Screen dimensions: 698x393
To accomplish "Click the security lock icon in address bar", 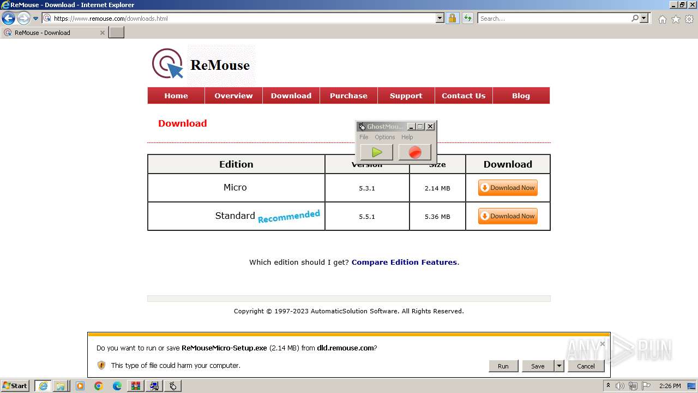I will pyautogui.click(x=452, y=18).
